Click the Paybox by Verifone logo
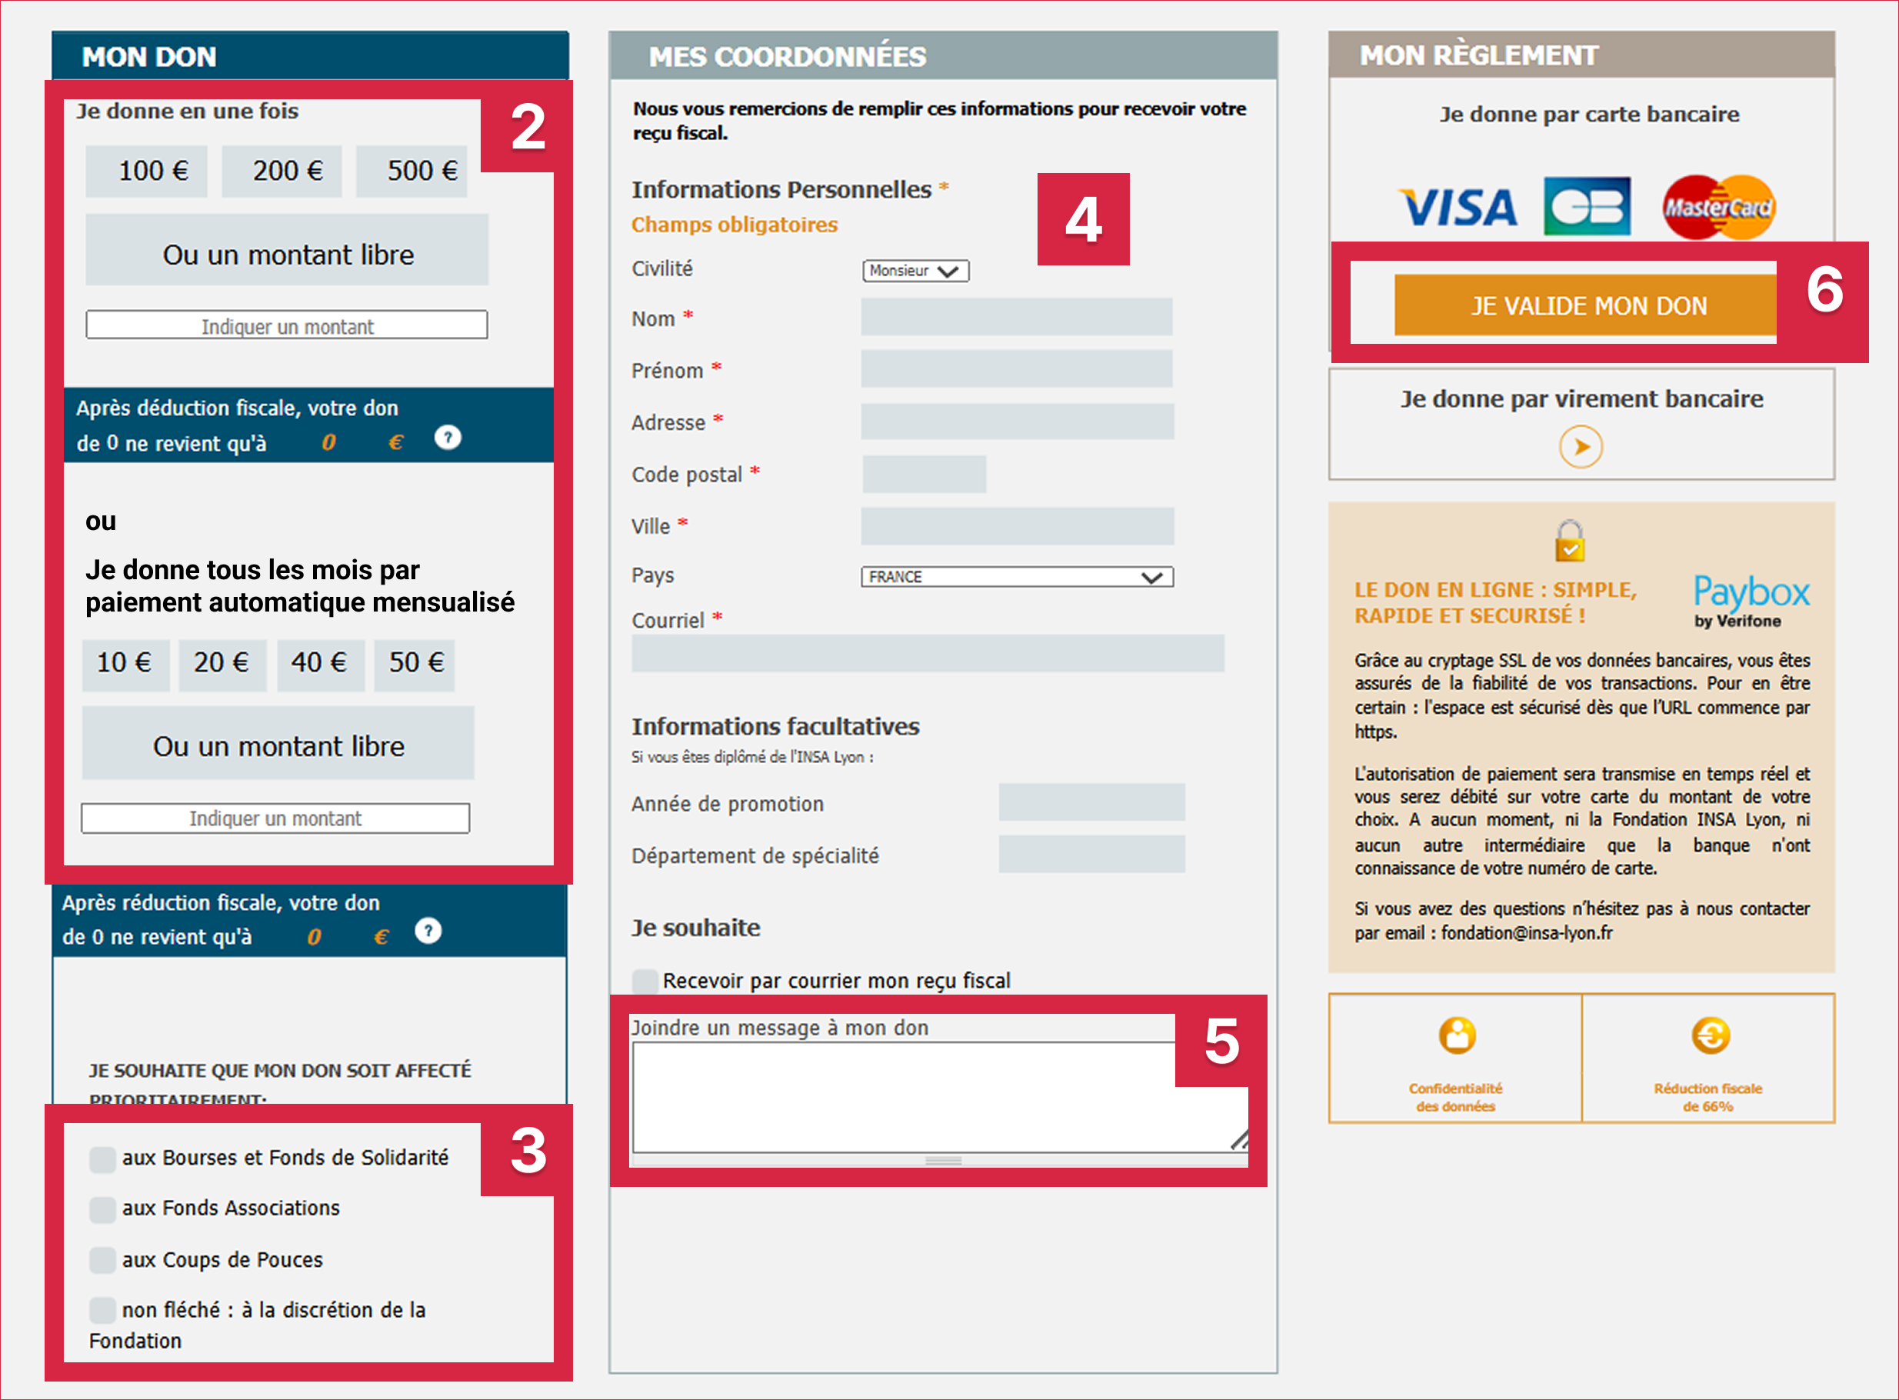Viewport: 1899px width, 1400px height. coord(1751,598)
